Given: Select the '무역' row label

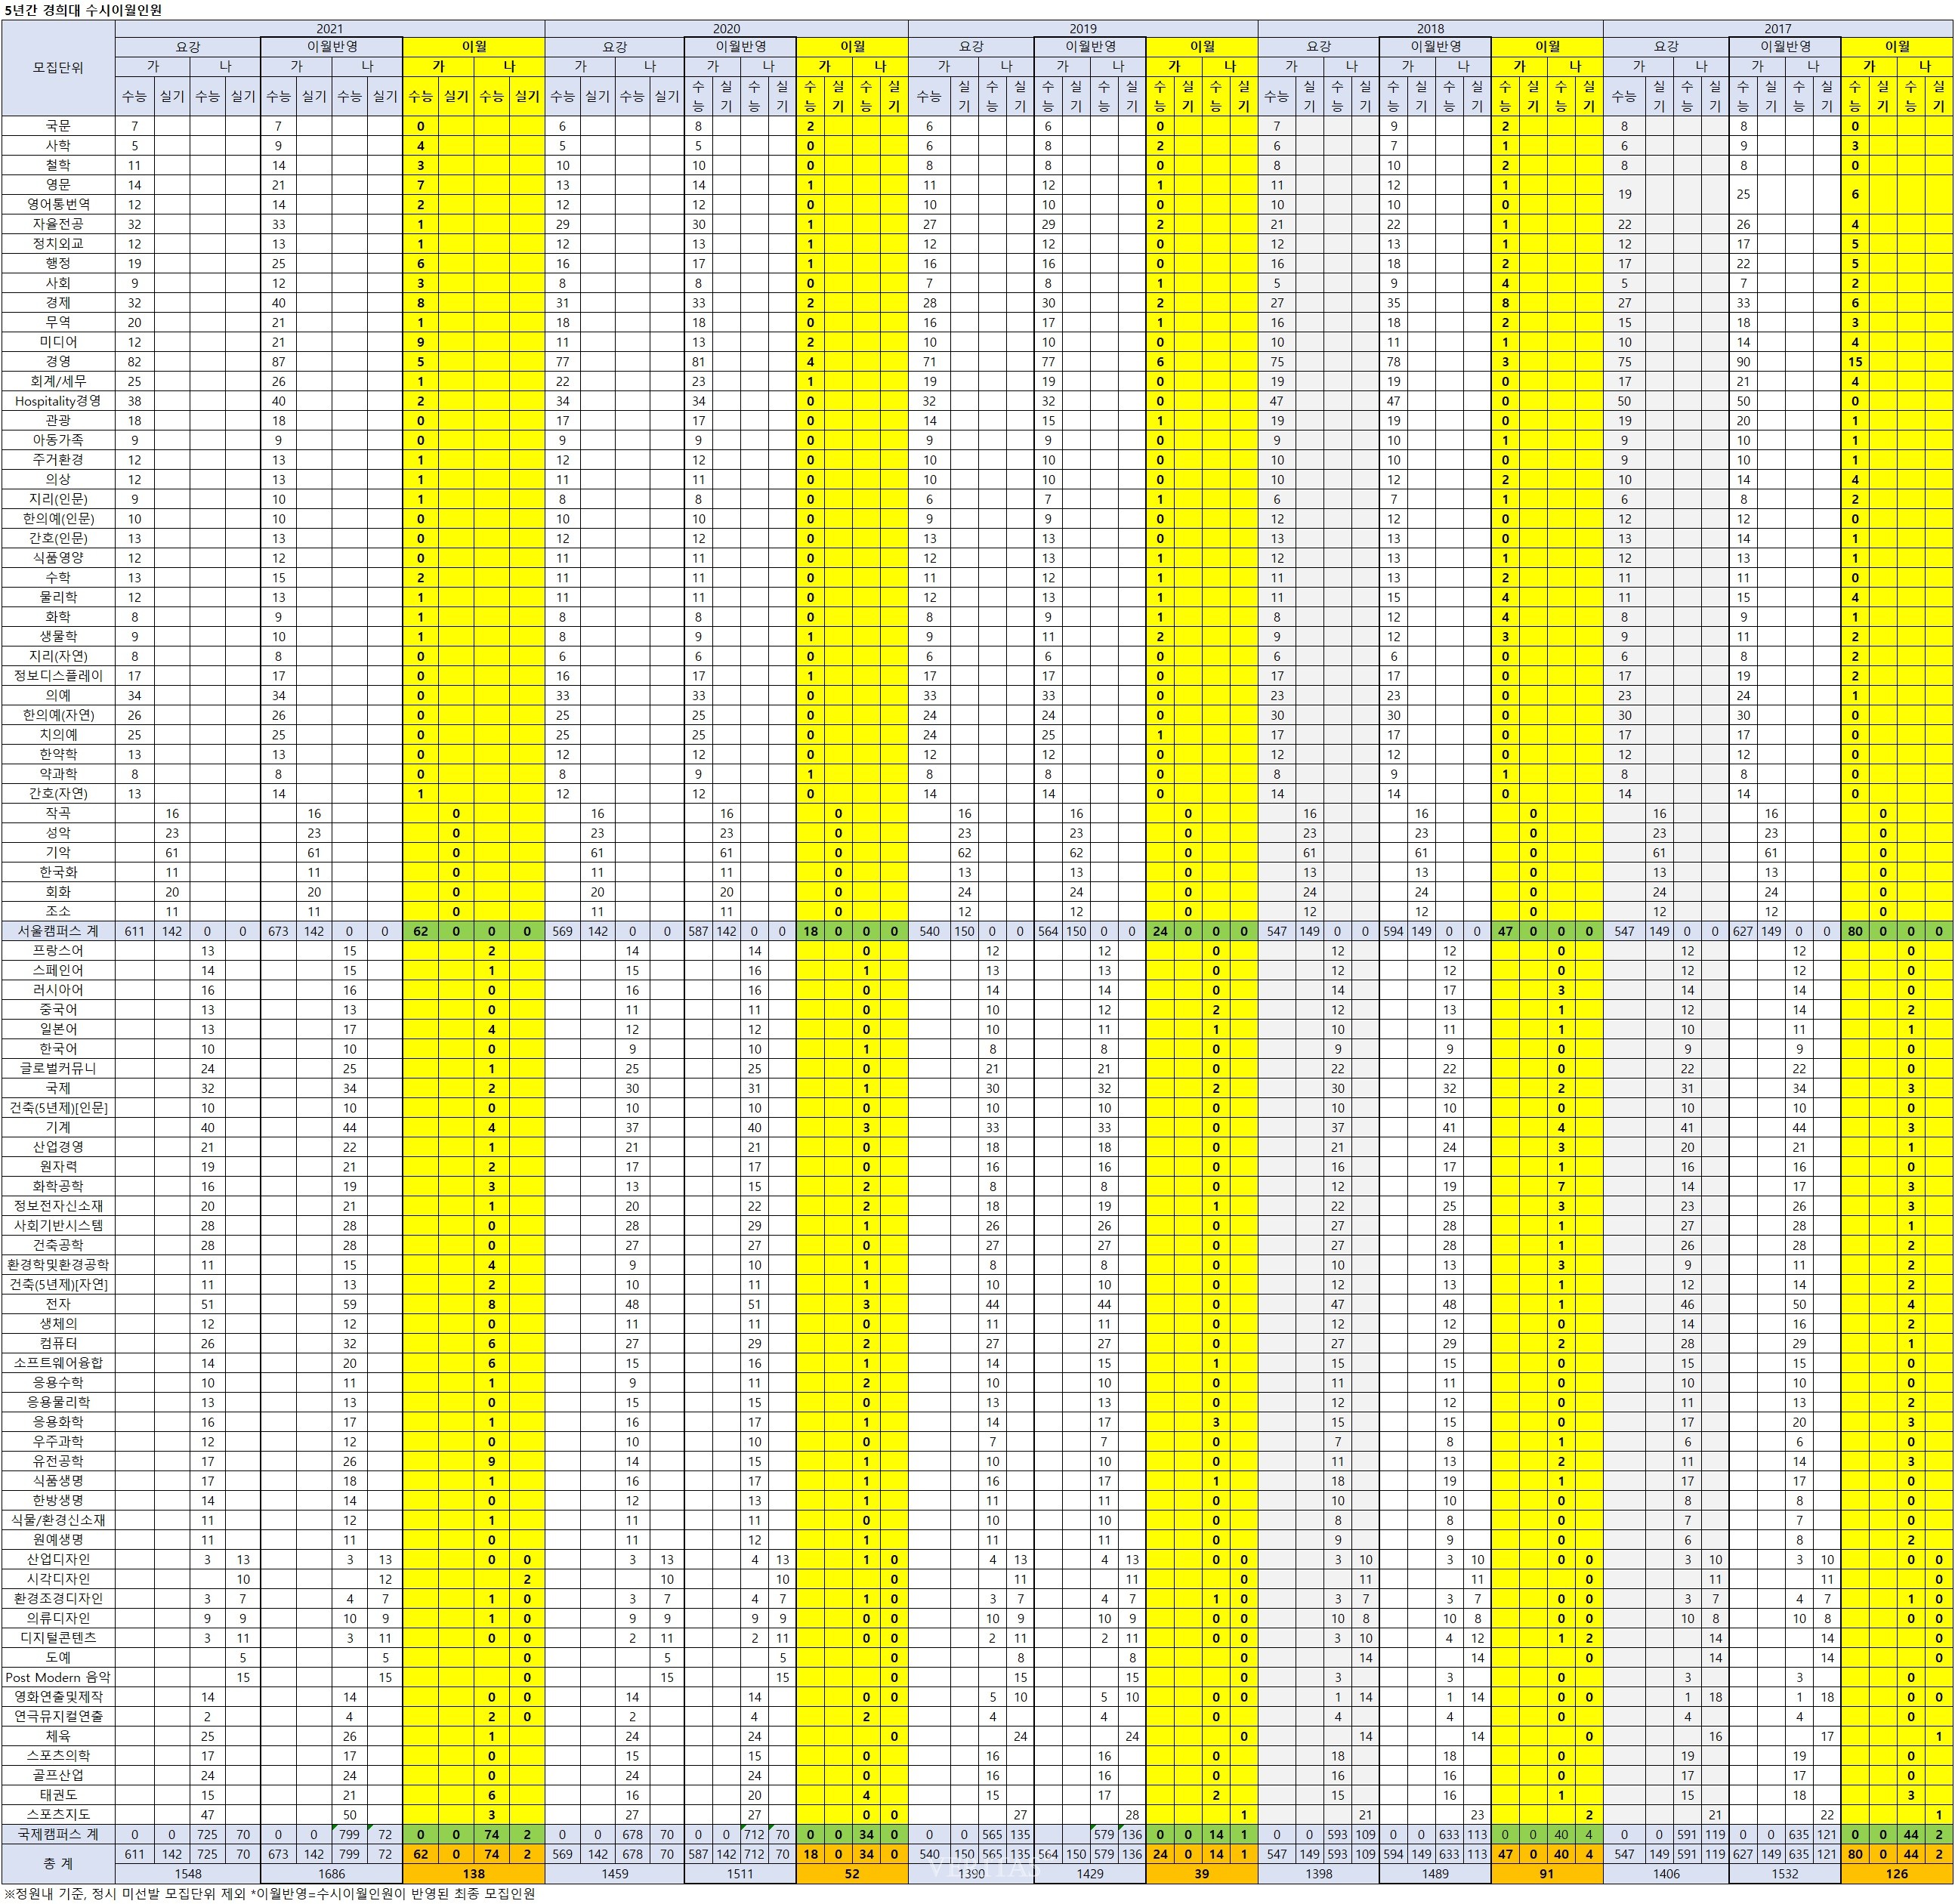Looking at the screenshot, I should coord(58,322).
